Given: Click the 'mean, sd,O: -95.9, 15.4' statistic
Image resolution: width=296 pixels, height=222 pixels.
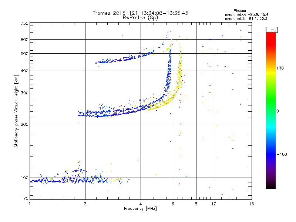Looking at the screenshot, I should pyautogui.click(x=246, y=14).
